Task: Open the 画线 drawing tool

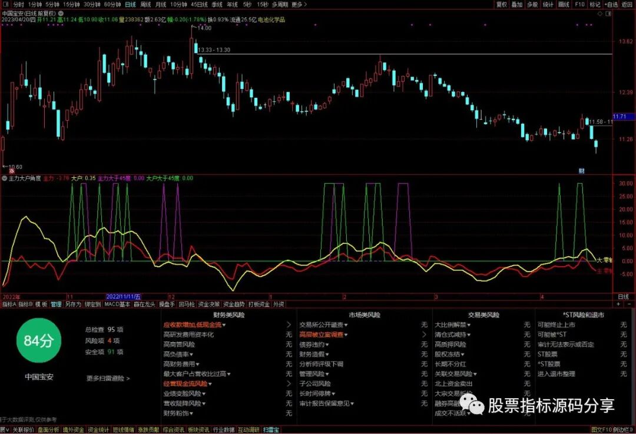Action: pos(564,5)
